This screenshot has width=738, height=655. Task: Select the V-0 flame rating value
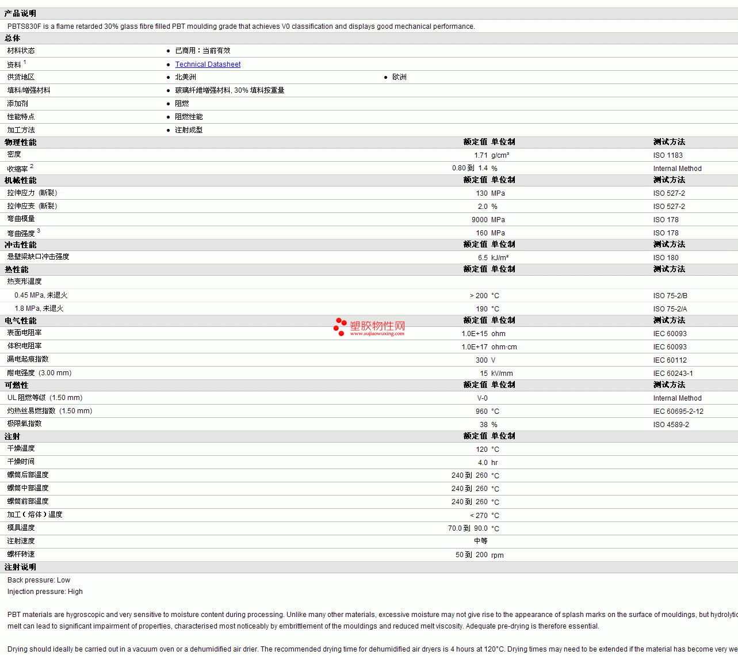point(483,398)
